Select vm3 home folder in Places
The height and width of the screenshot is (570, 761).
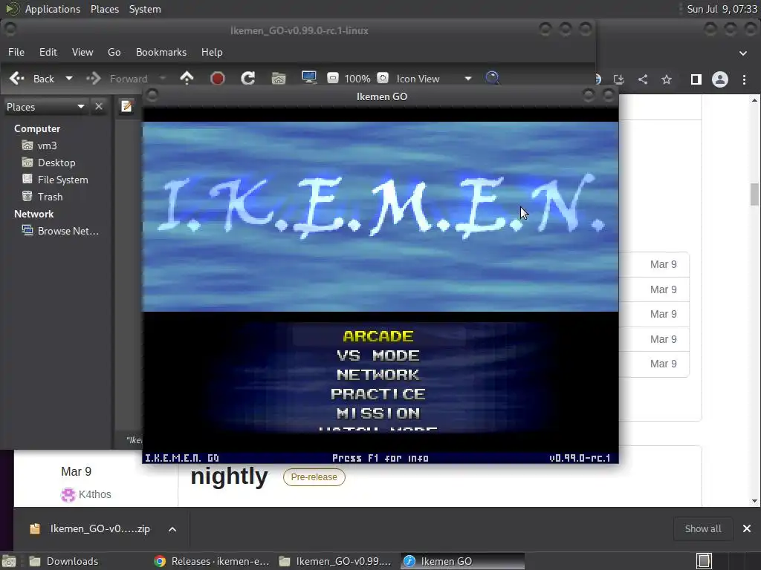[39, 145]
